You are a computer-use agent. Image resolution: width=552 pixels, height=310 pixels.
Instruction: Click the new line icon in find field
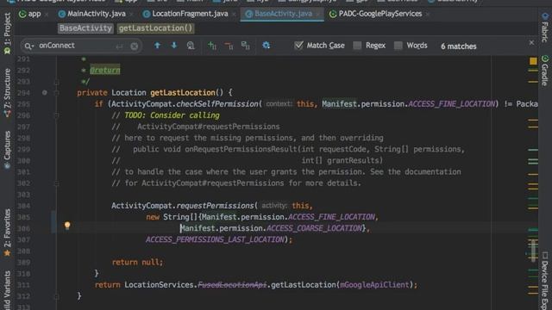click(119, 46)
